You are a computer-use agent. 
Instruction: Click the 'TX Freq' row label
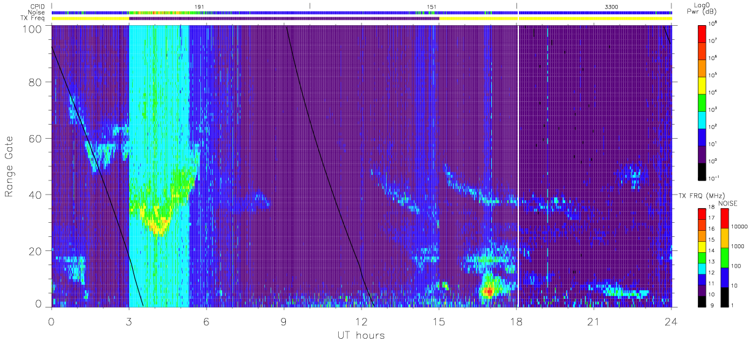click(33, 18)
